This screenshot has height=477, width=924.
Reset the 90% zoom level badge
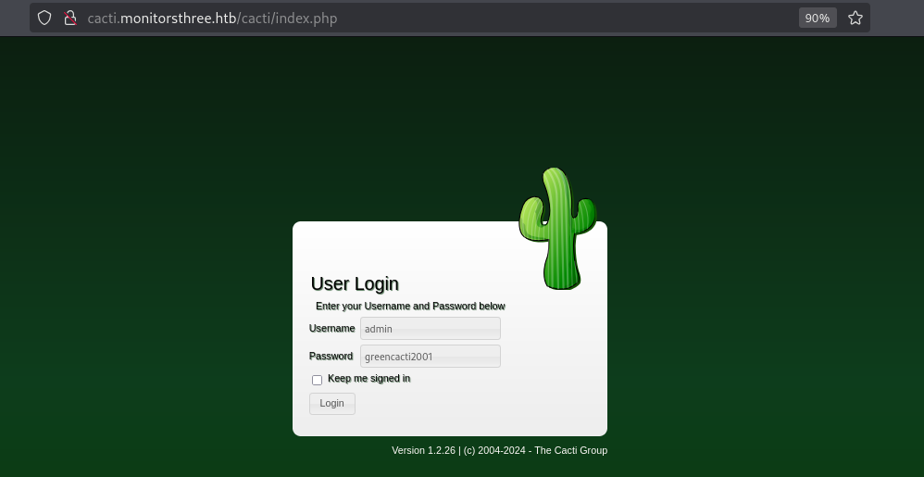[x=818, y=19]
